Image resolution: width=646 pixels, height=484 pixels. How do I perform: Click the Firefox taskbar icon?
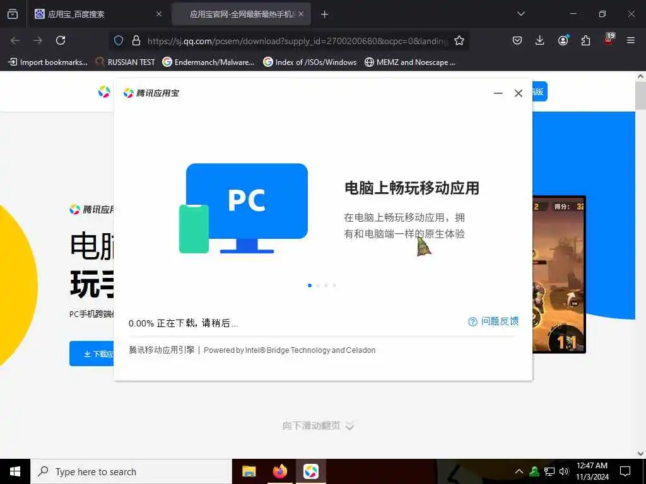[x=279, y=471]
